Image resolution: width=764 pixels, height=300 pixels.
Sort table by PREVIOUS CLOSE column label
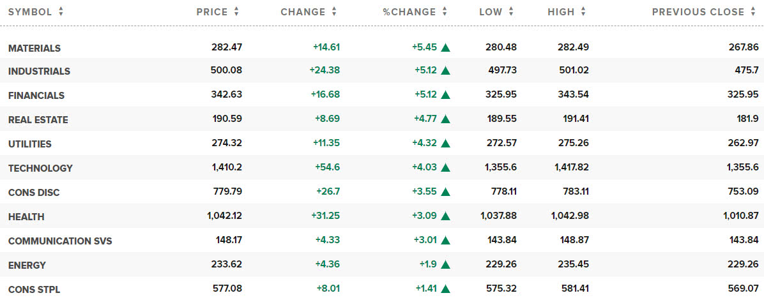pos(698,12)
